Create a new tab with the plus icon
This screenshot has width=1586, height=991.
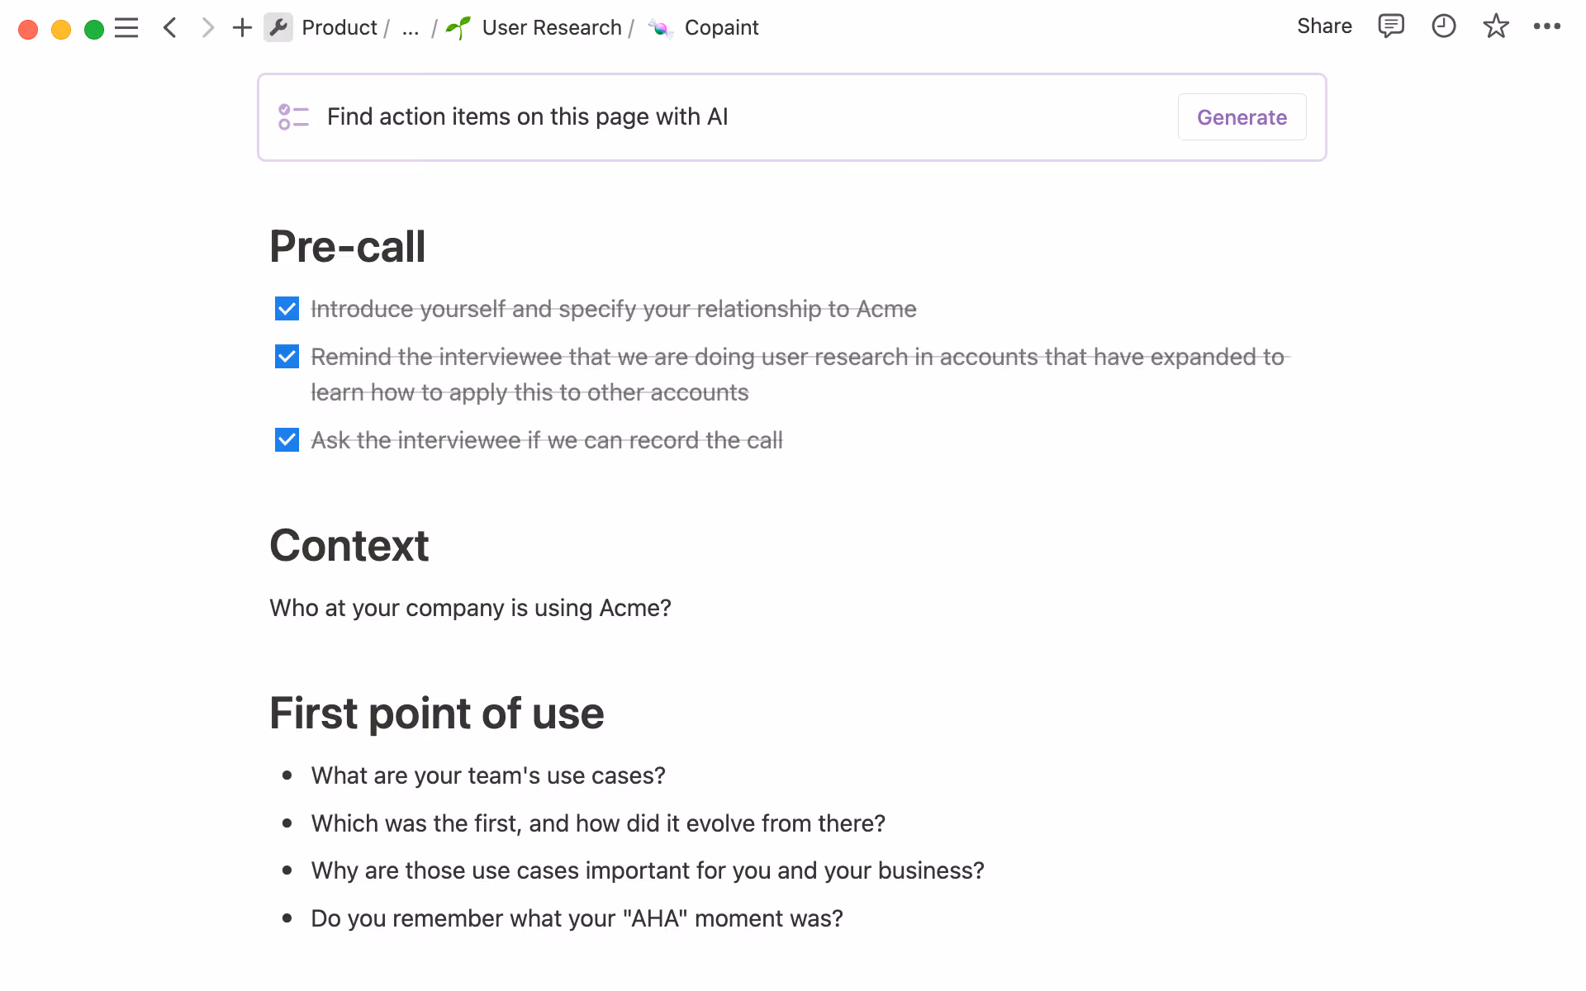point(241,27)
